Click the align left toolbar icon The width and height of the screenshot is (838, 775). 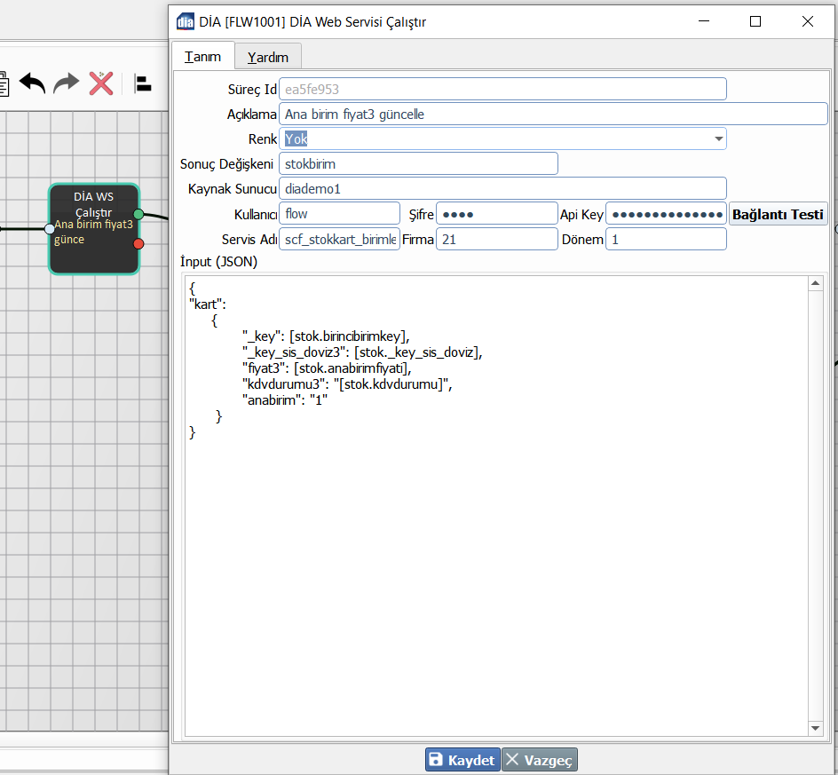click(x=142, y=83)
